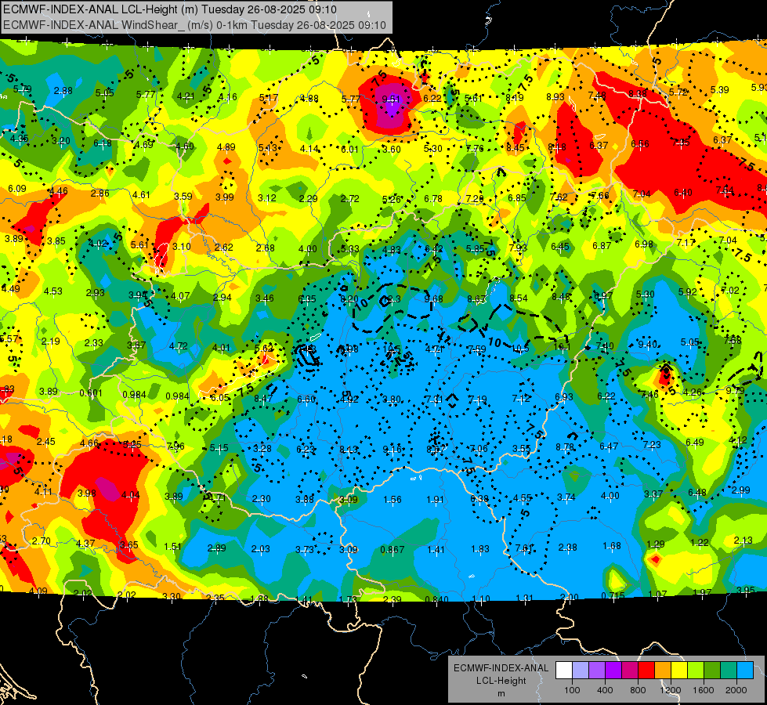Click the wind shear value 8.47
The image size is (767, 705).
pos(263,398)
